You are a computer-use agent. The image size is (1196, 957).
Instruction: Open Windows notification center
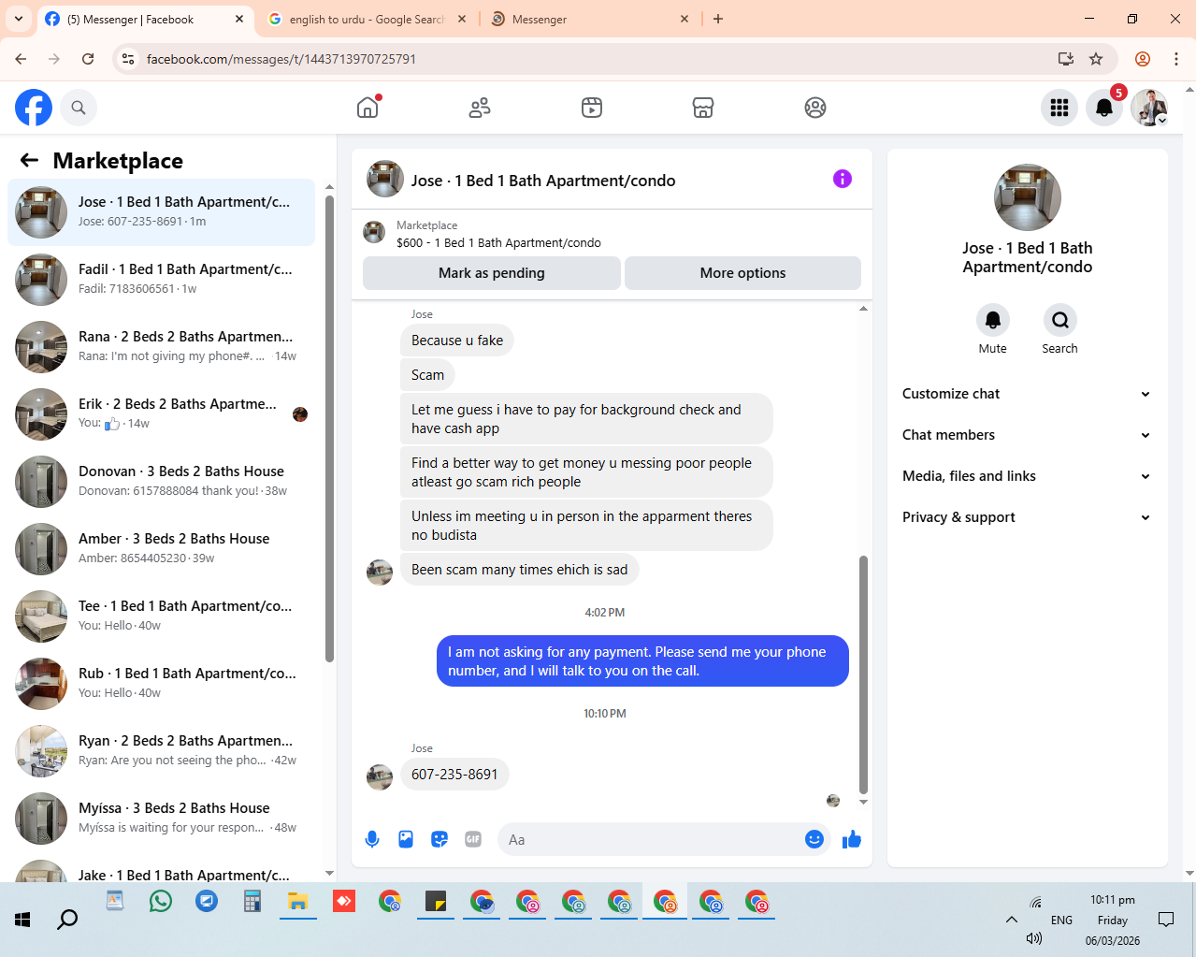[x=1166, y=920]
